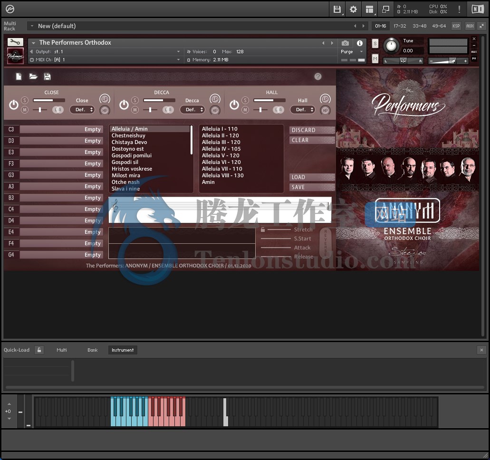490x460 pixels.
Task: Show instrument info icon
Action: [360, 43]
